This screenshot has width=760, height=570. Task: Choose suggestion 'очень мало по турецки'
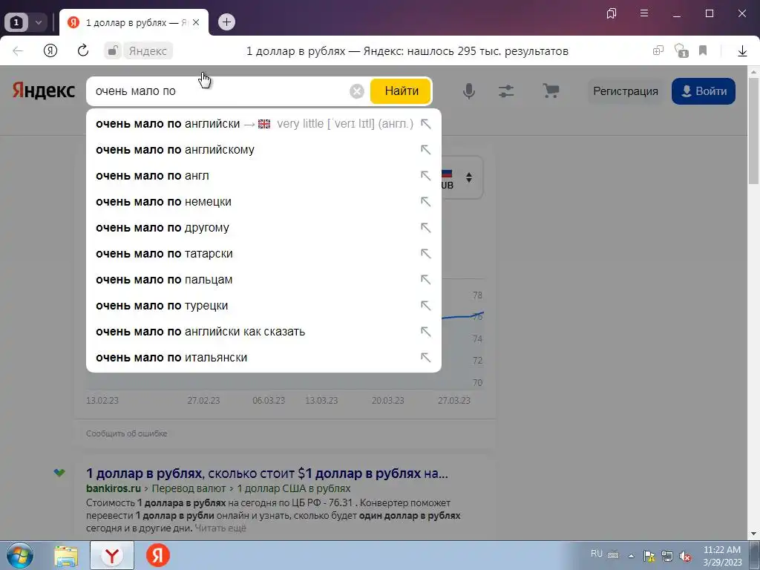point(263,306)
